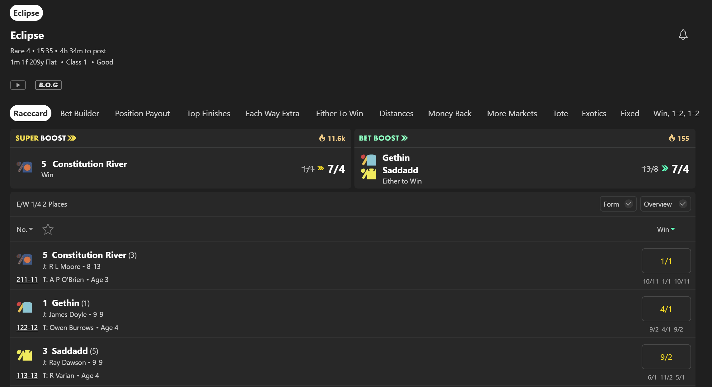Switch to the Bet Builder tab

pos(79,113)
